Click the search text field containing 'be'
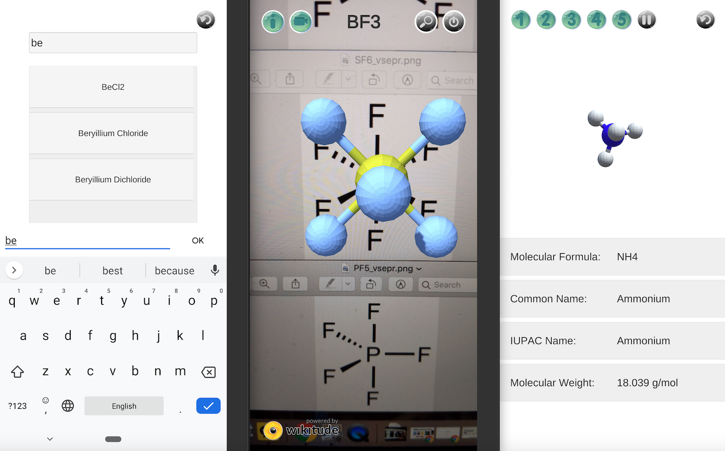Image resolution: width=725 pixels, height=451 pixels. click(113, 43)
